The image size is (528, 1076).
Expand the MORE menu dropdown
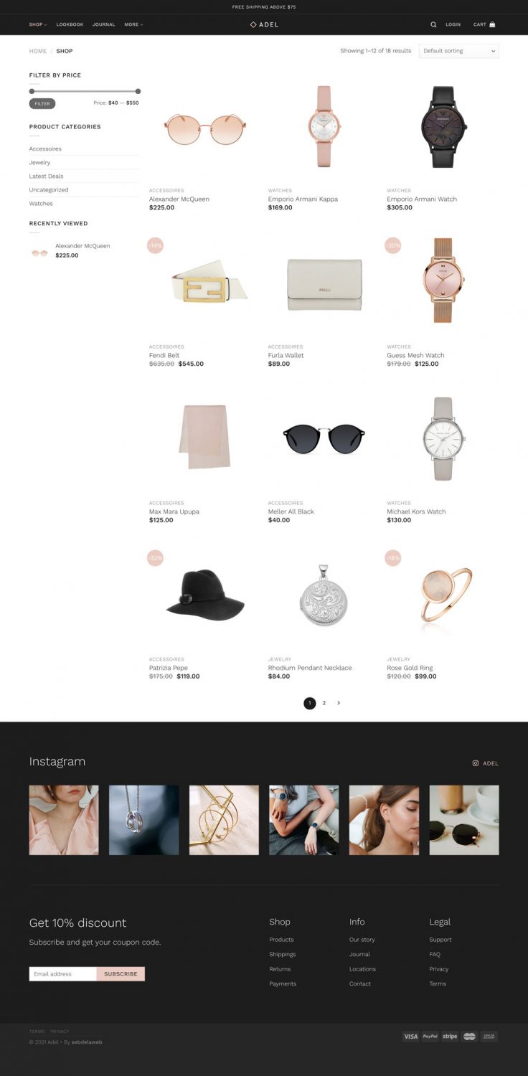133,24
